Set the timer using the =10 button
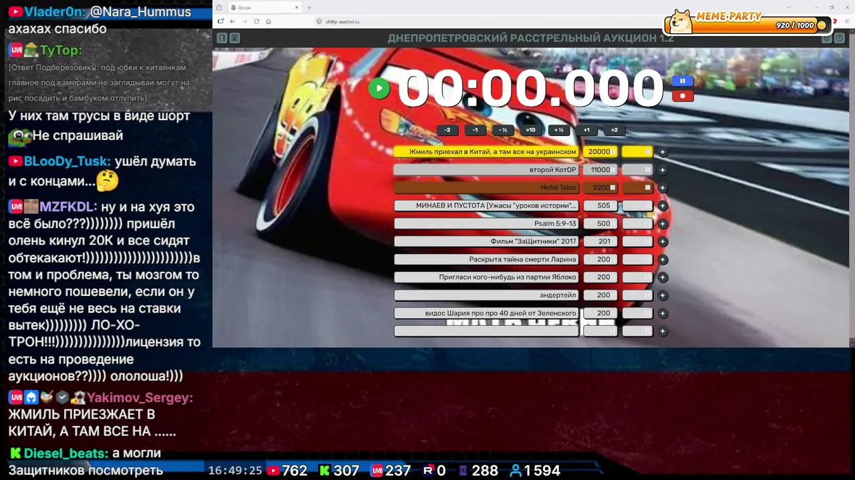The height and width of the screenshot is (480, 855). click(x=530, y=130)
